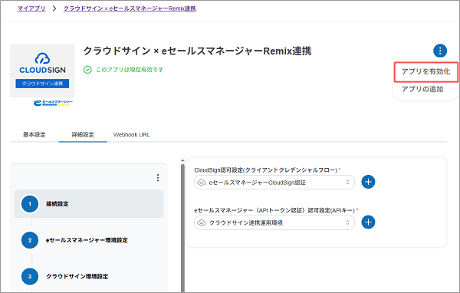The width and height of the screenshot is (460, 293).
Task: Go to step 3 circle icon
Action: 30,276
